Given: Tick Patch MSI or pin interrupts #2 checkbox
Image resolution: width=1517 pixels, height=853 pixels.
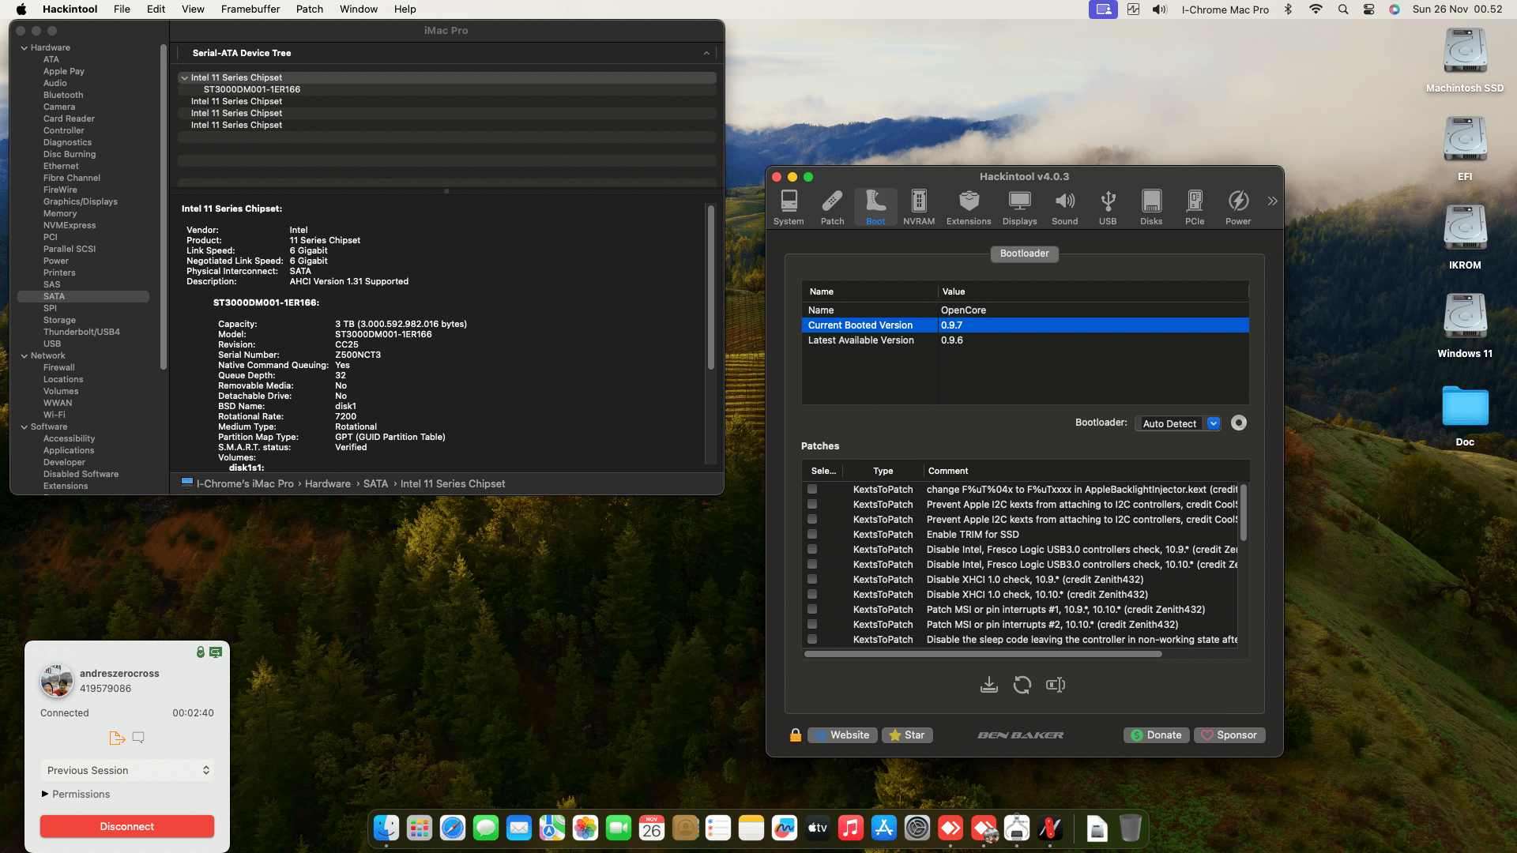Looking at the screenshot, I should tap(812, 625).
